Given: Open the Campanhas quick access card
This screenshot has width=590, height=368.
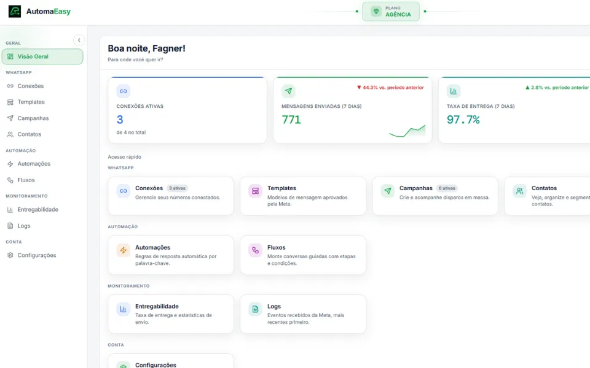Looking at the screenshot, I should click(435, 196).
